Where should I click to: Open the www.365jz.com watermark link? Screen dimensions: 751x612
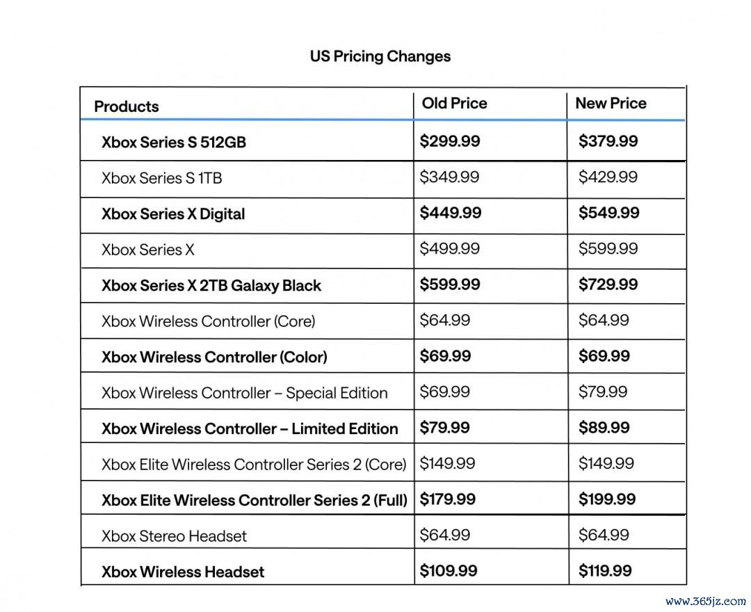[x=706, y=601]
